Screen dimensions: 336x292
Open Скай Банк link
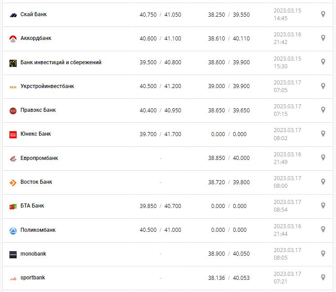[34, 14]
